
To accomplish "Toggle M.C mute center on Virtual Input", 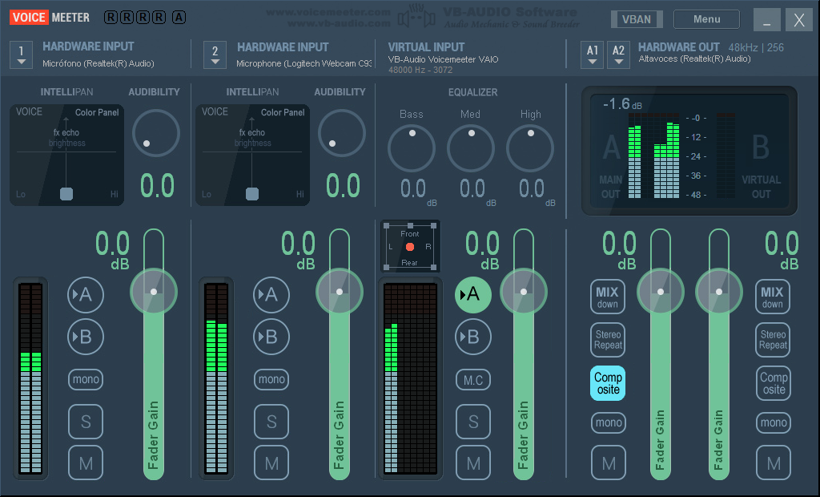I will 472,380.
